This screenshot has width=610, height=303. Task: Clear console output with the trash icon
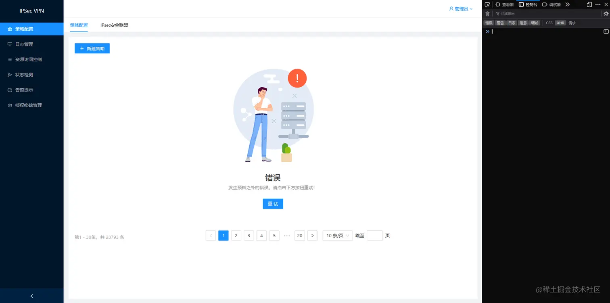tap(488, 13)
